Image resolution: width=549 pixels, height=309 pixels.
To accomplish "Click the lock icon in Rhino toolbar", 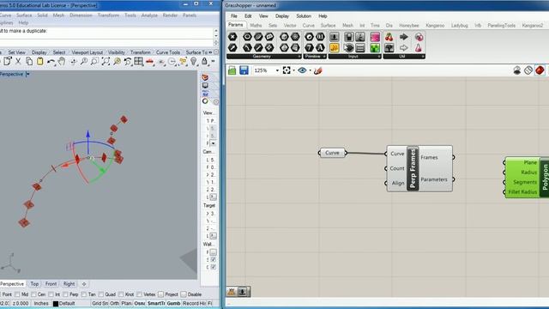I will click(x=204, y=62).
